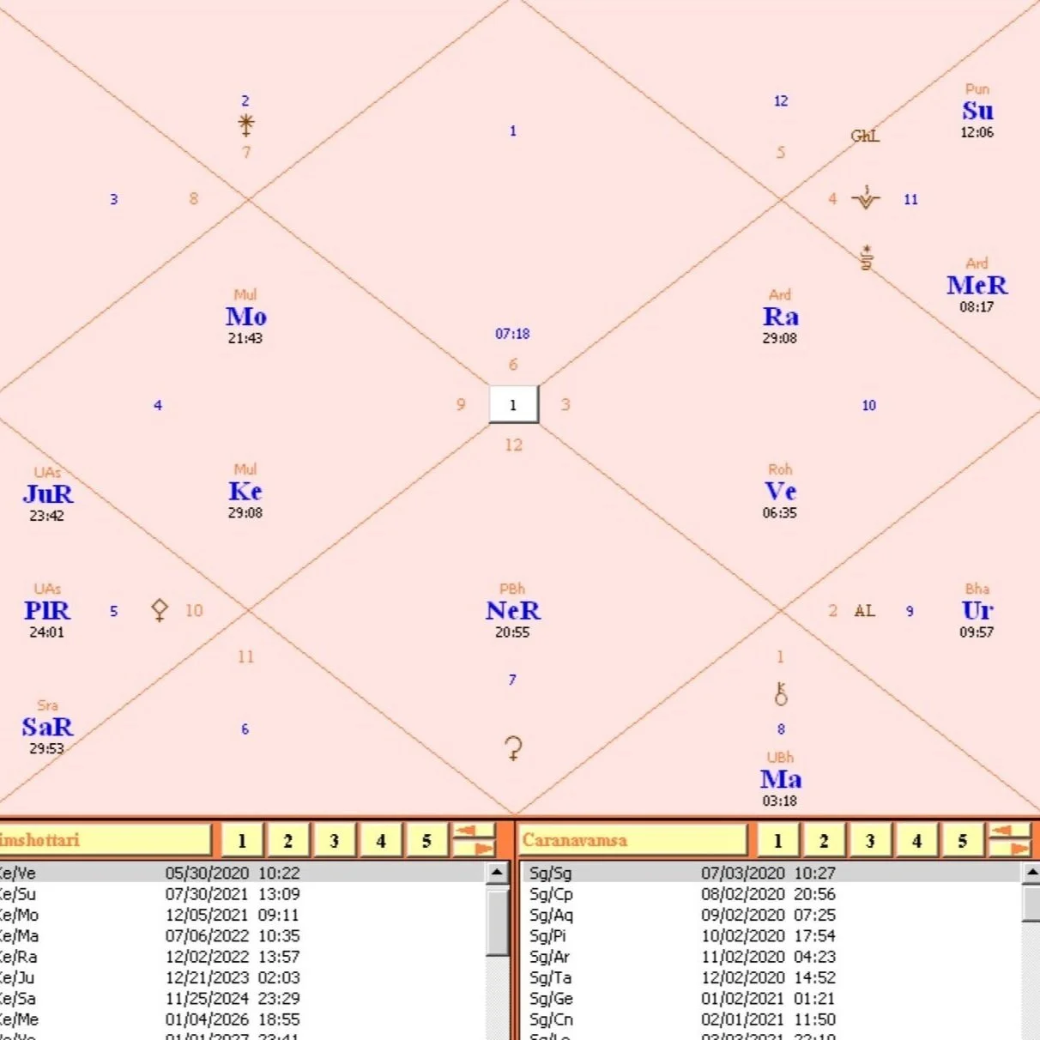Select the Ke/Su row dated 07/30/2021
The height and width of the screenshot is (1040, 1040).
click(x=242, y=894)
